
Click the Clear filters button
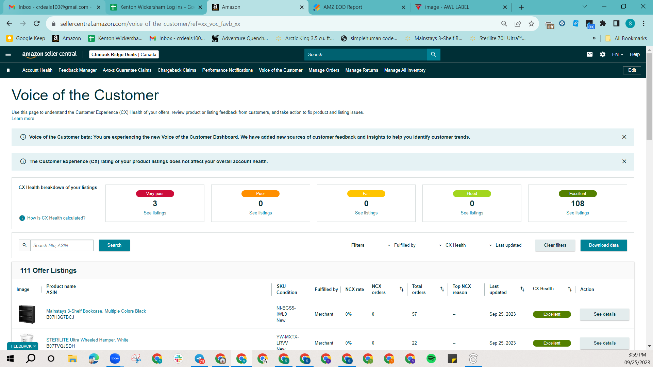[555, 245]
